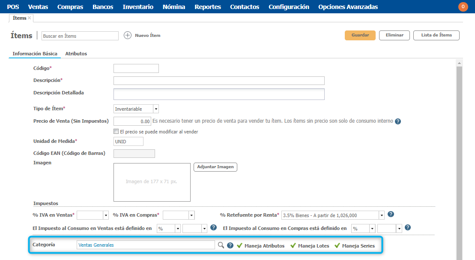Click help icon for Impuesto al Consumo en Ventas
Image resolution: width=475 pixels, height=260 pixels.
tap(213, 228)
